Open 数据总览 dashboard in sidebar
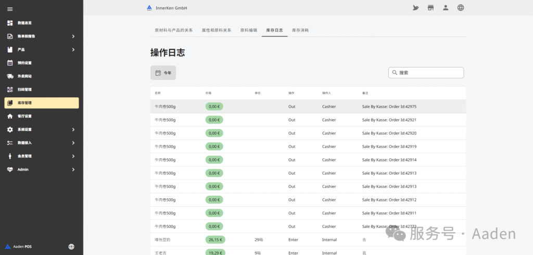 (24, 23)
